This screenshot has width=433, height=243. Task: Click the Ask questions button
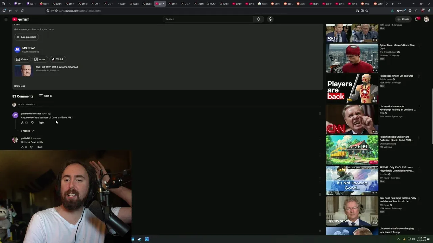click(x=26, y=37)
